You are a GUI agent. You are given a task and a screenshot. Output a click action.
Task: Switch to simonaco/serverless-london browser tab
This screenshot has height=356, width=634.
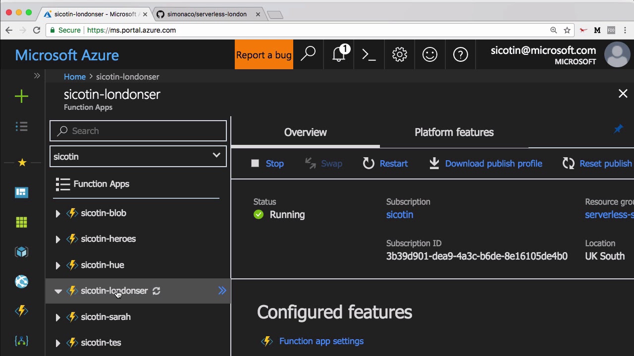[207, 14]
